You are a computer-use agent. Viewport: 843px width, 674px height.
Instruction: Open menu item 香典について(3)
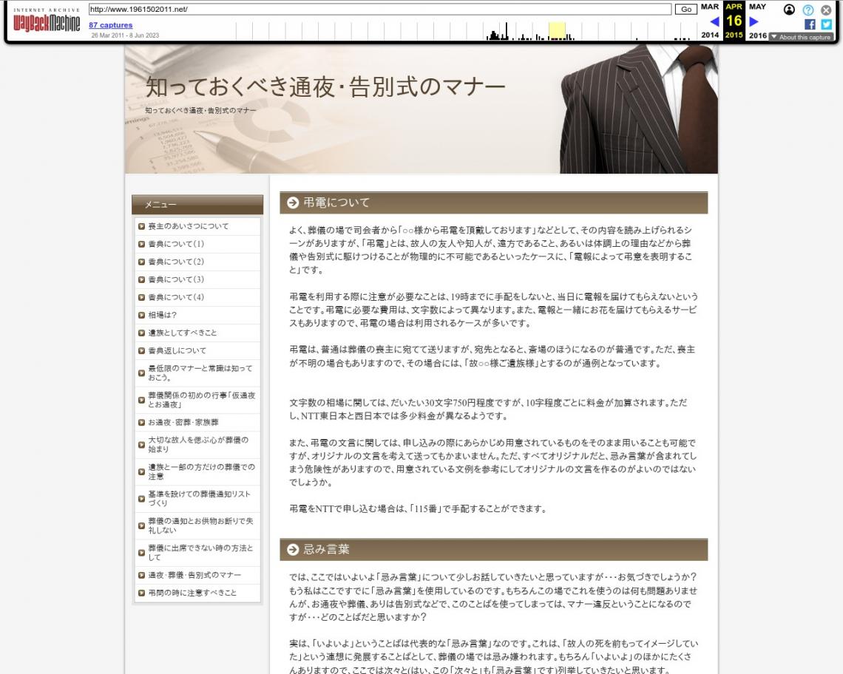(176, 279)
